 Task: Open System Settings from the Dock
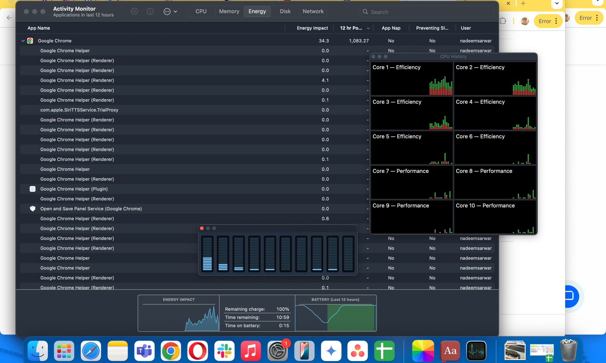[x=278, y=351]
